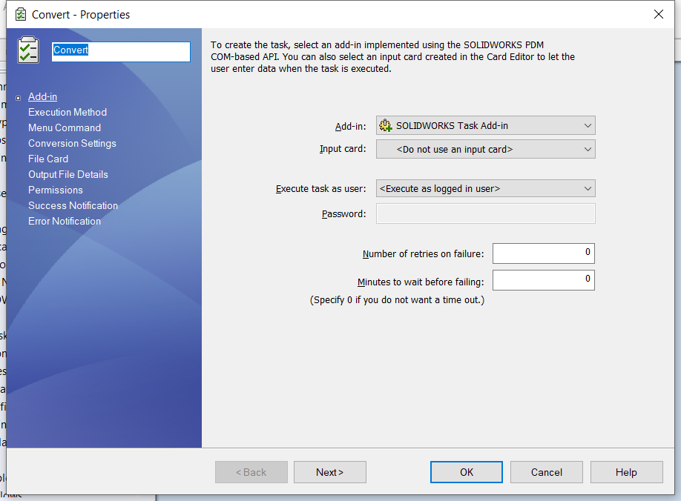Close the Convert Properties dialog
Screen dimensions: 681x501
tap(659, 14)
